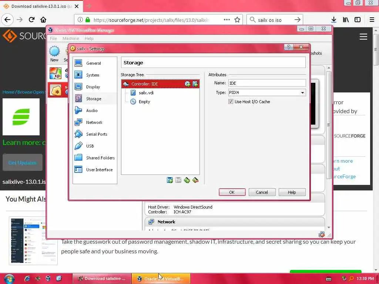Go to Firefox home page
Screen dimensions: 379x284
(43, 20)
